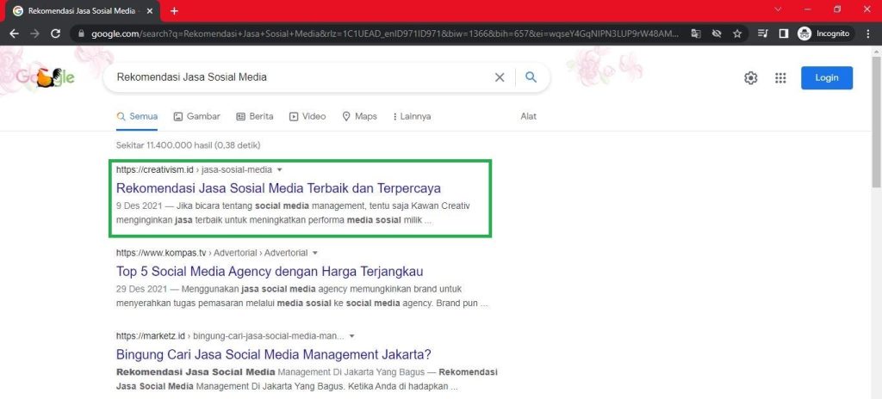Click the https://marketz.id URL text

pos(150,336)
